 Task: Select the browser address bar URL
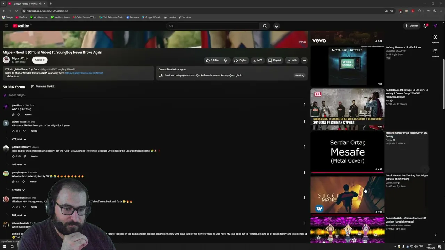[48, 11]
